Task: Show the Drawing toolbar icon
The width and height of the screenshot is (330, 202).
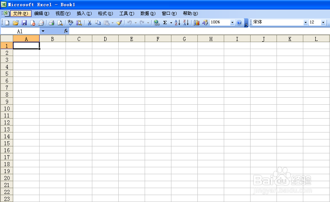Action: [x=205, y=23]
